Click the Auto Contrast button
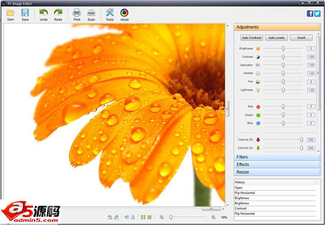The height and width of the screenshot is (225, 325). (251, 37)
